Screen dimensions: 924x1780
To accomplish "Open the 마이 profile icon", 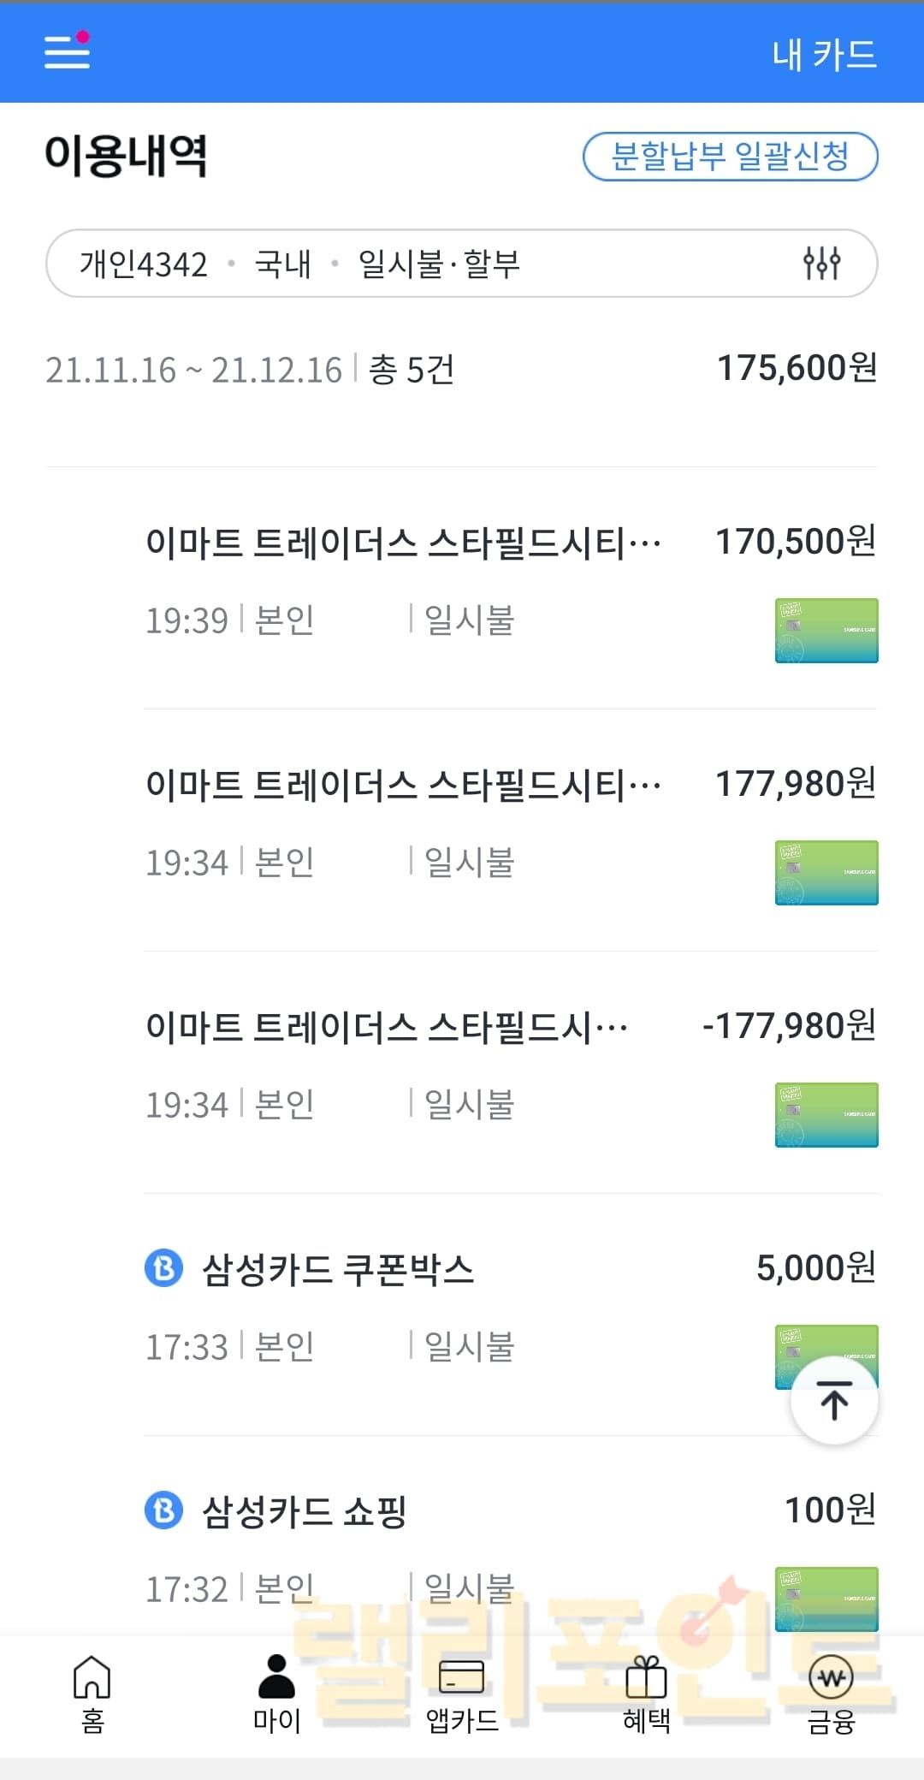I will [x=276, y=1677].
